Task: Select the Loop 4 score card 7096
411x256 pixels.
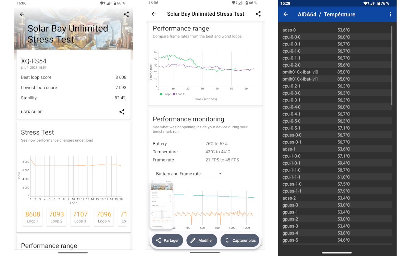Action: tap(104, 216)
